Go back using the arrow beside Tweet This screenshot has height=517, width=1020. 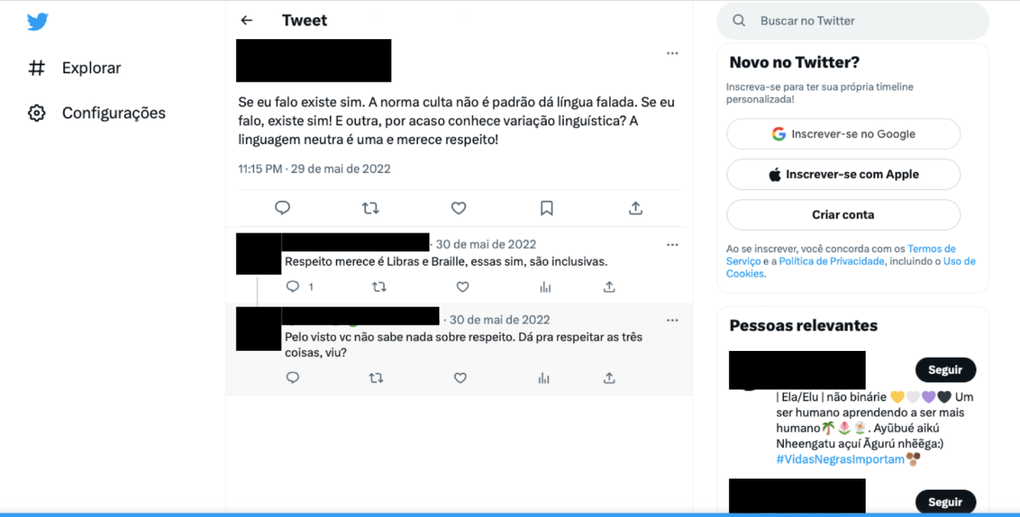tap(246, 20)
